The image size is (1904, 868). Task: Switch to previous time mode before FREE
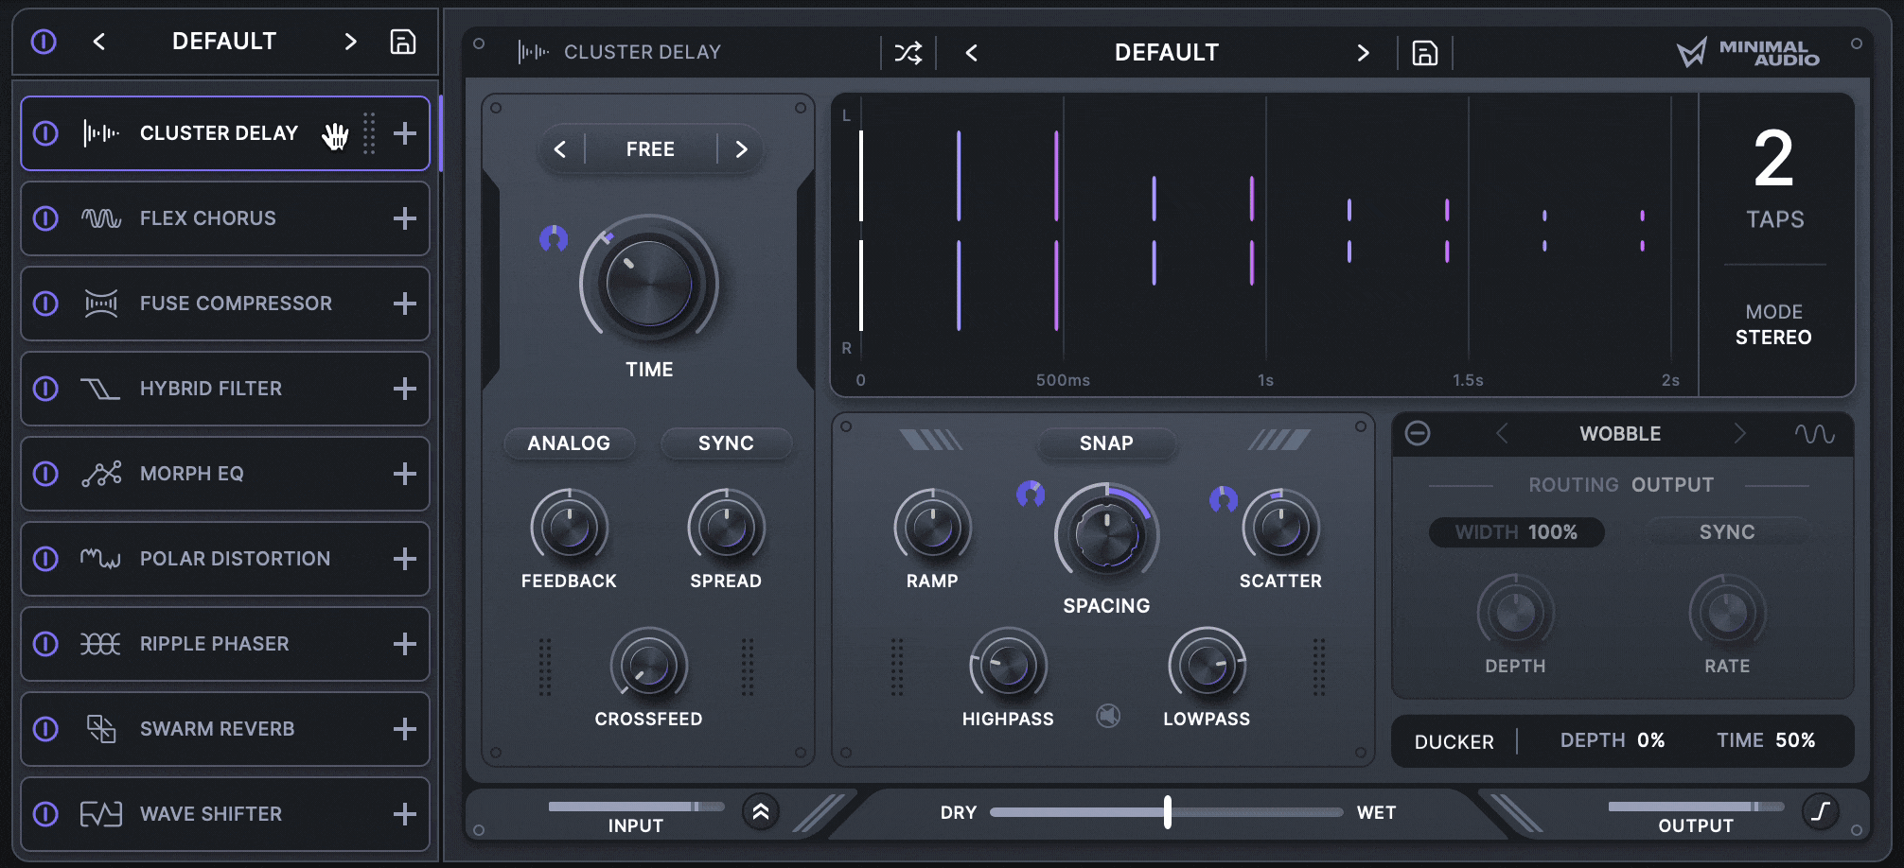560,149
